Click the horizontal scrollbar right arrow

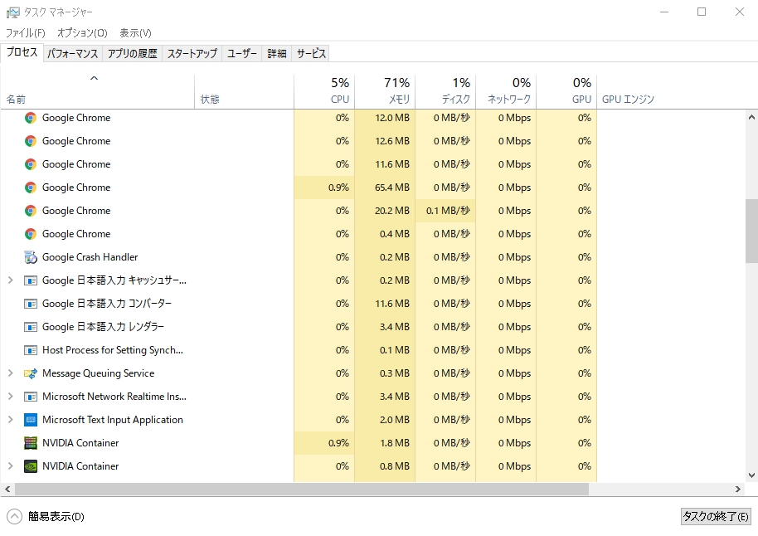tap(738, 489)
